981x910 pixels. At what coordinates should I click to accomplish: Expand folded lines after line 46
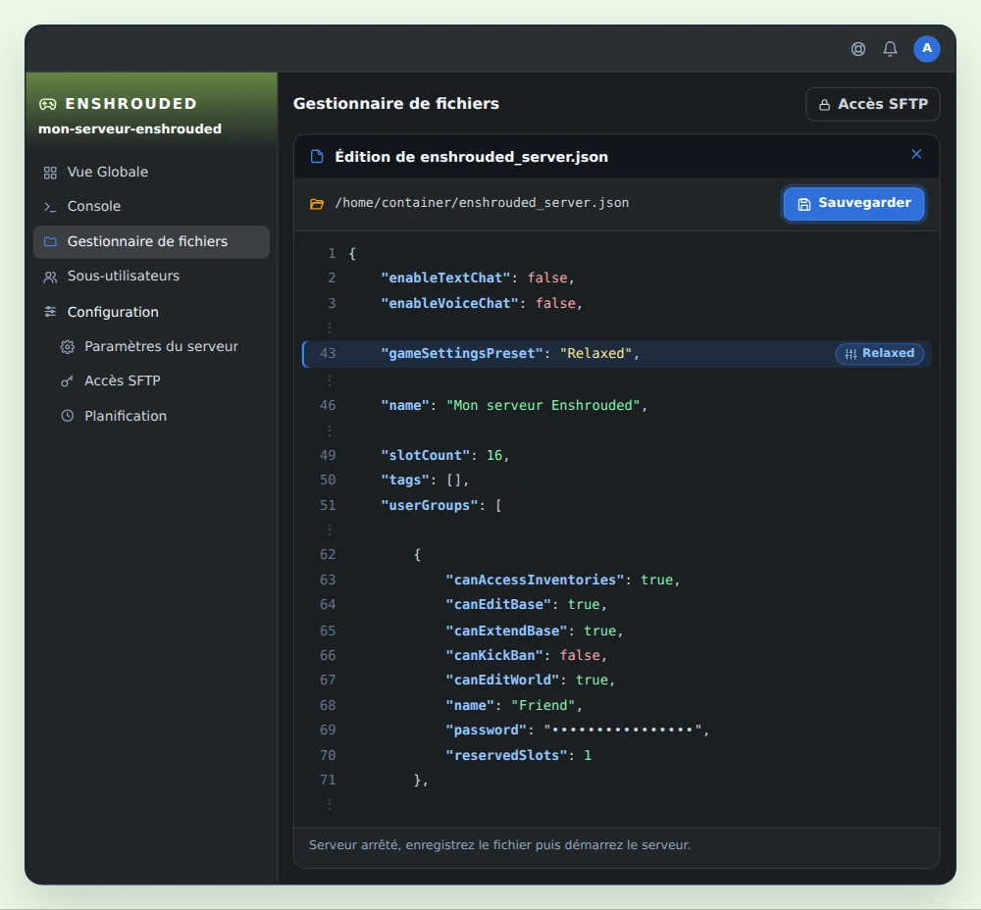tap(329, 430)
